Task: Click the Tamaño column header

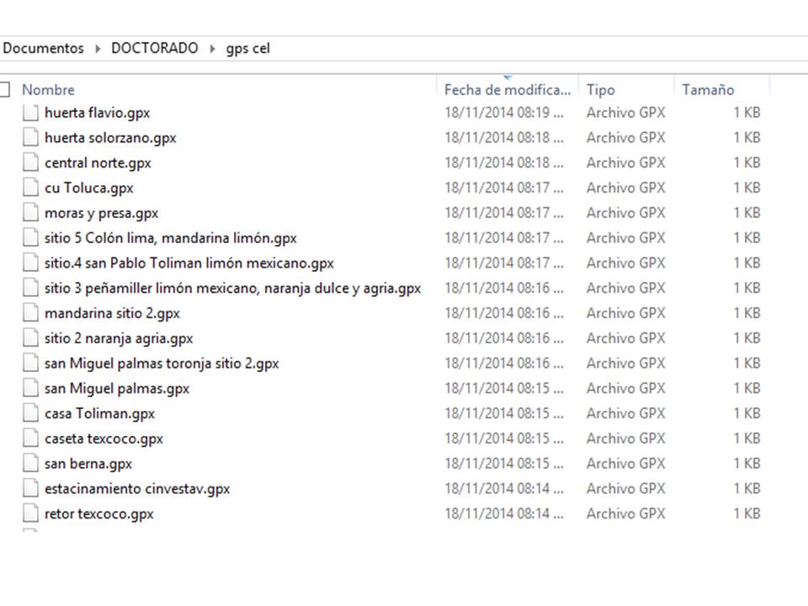Action: (708, 90)
